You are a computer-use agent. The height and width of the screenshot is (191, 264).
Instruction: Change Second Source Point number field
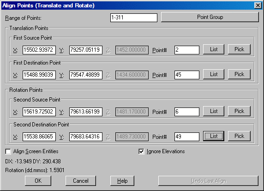tap(187, 112)
